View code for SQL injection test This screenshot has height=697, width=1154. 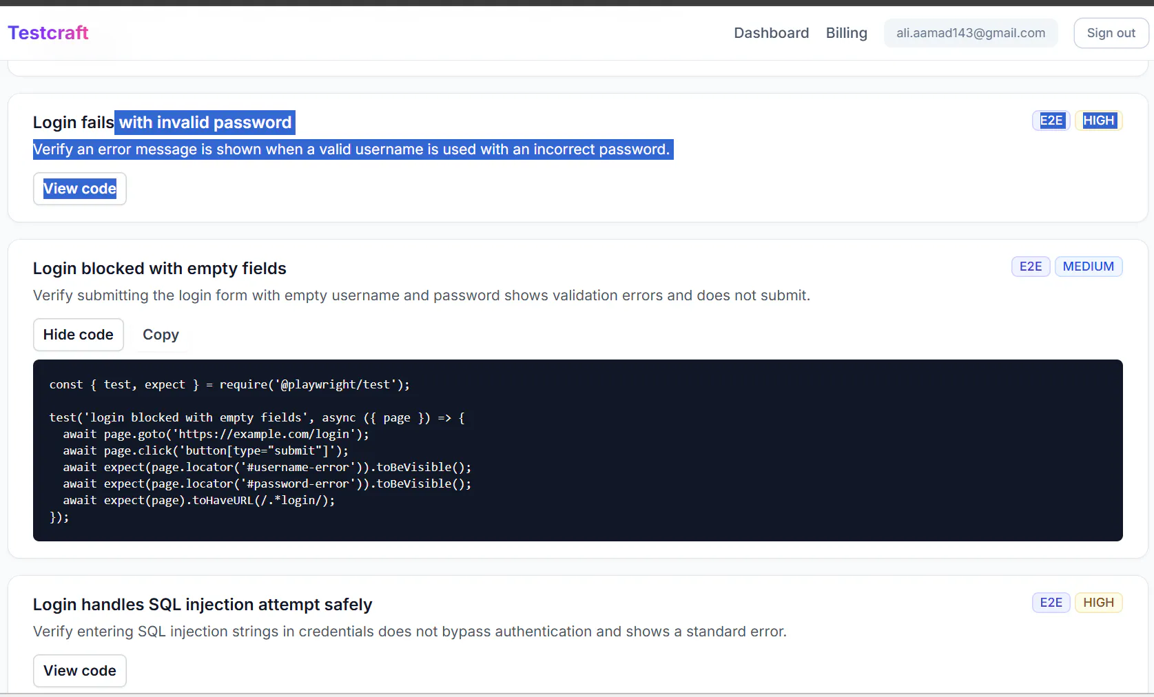click(80, 671)
